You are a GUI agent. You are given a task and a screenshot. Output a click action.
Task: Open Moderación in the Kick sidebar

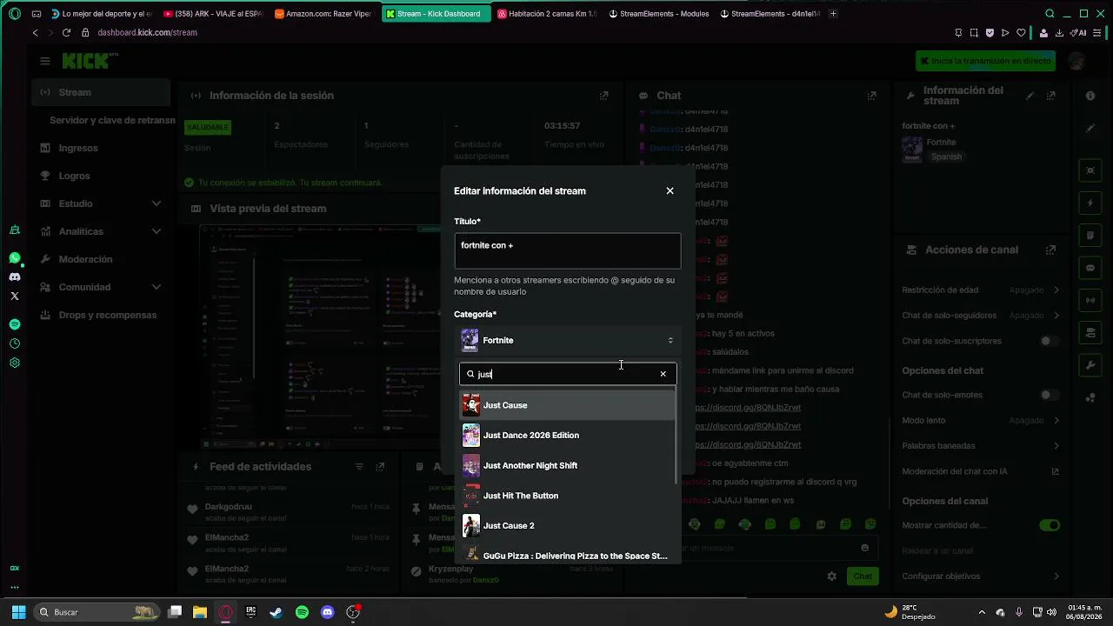[x=101, y=259]
